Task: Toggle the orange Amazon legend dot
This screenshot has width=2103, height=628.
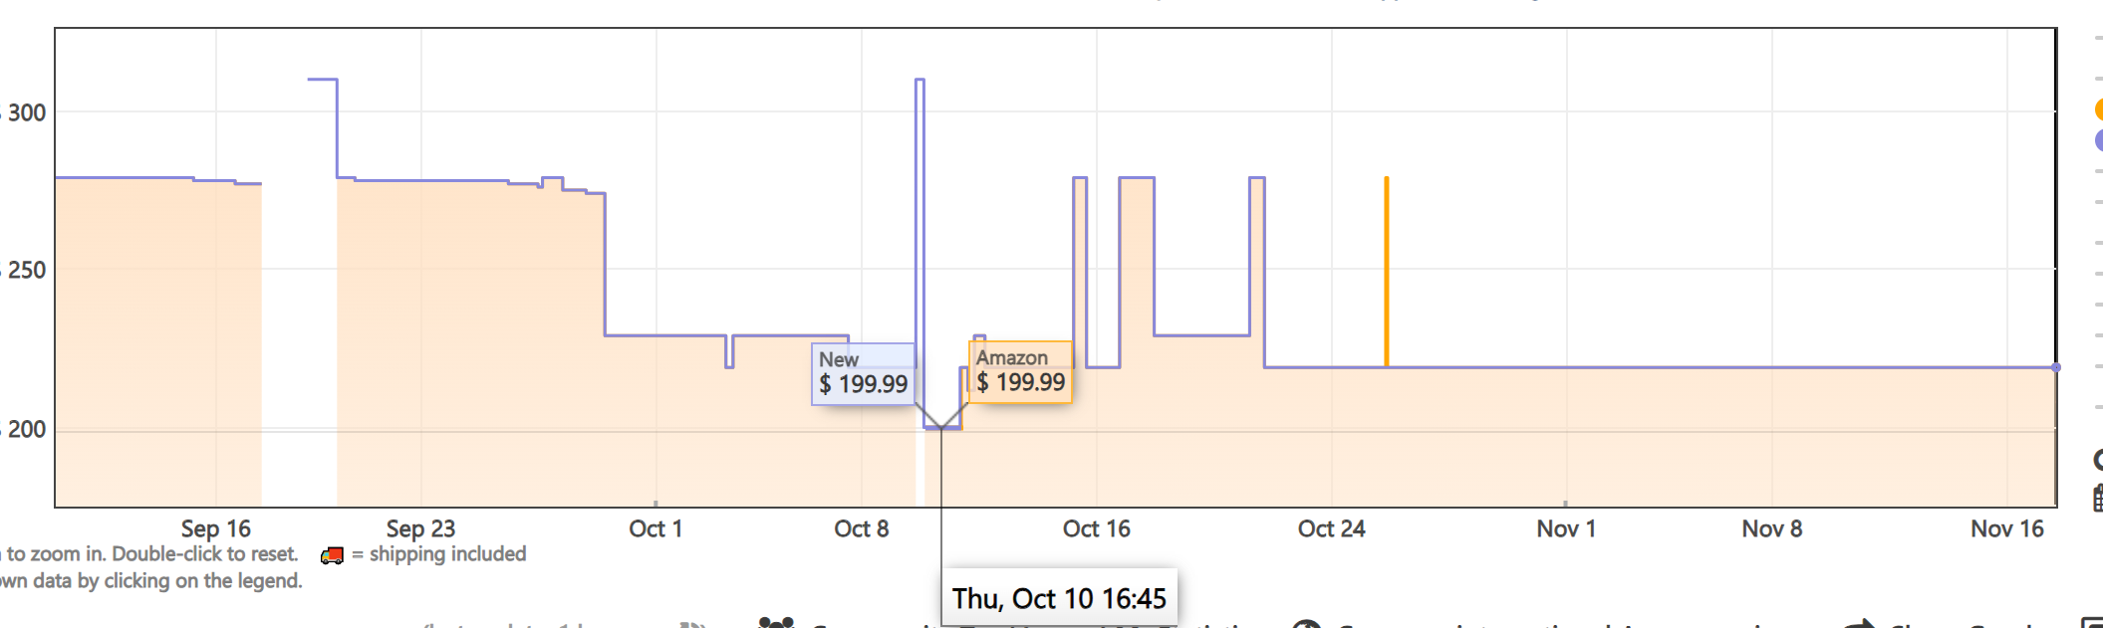Action: [2098, 108]
